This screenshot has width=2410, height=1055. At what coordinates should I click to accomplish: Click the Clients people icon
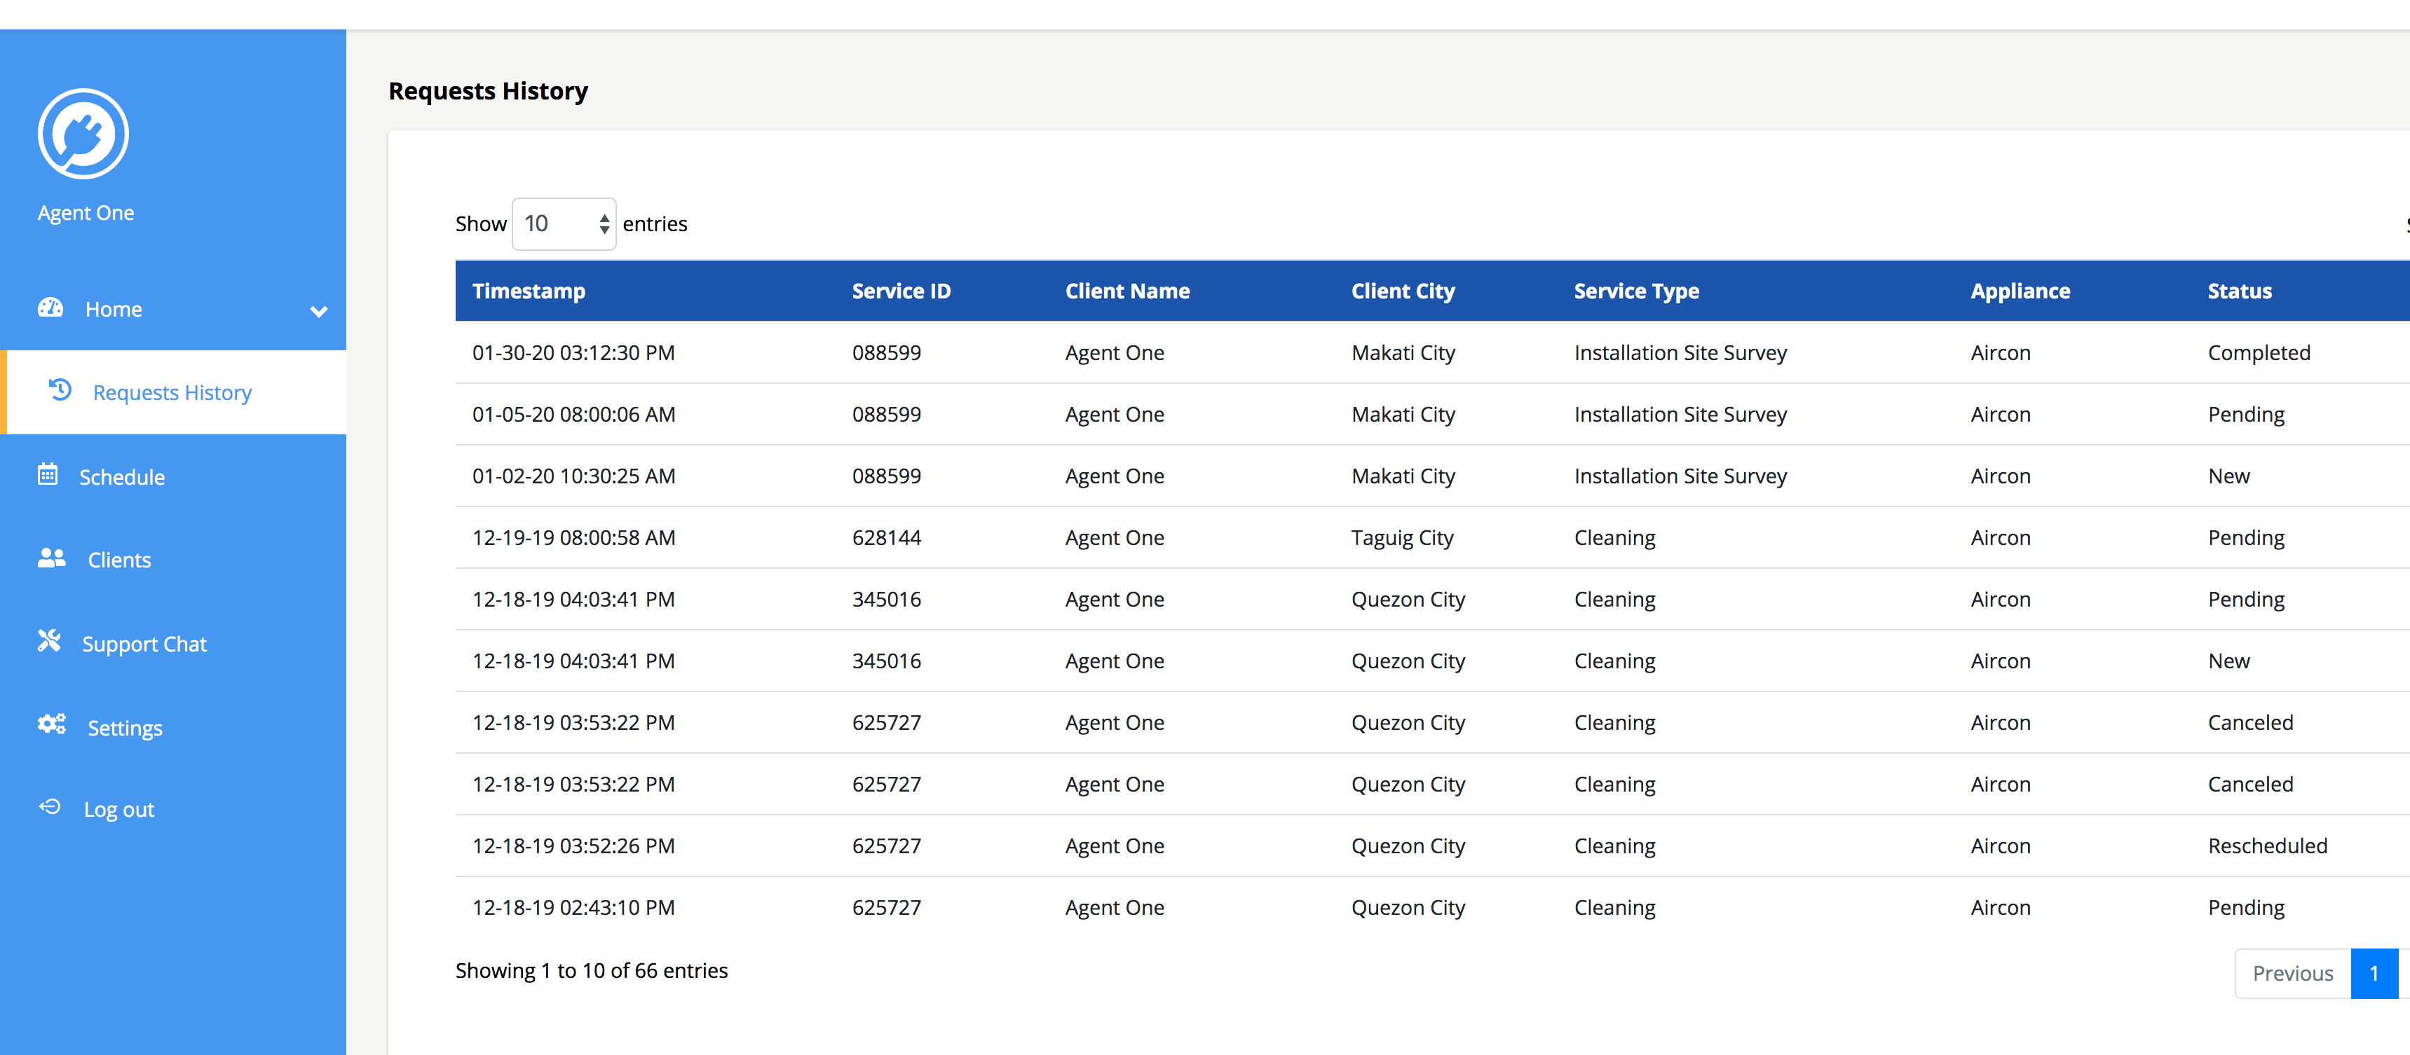[51, 558]
